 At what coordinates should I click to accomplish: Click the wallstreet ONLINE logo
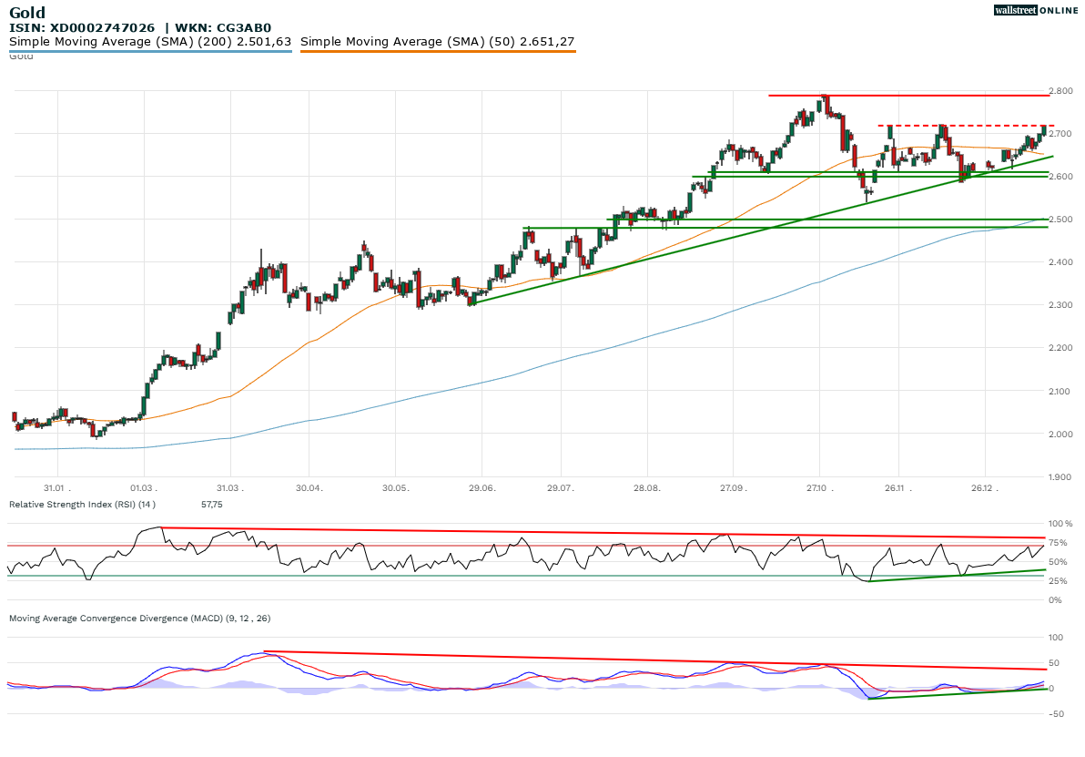coord(1035,10)
